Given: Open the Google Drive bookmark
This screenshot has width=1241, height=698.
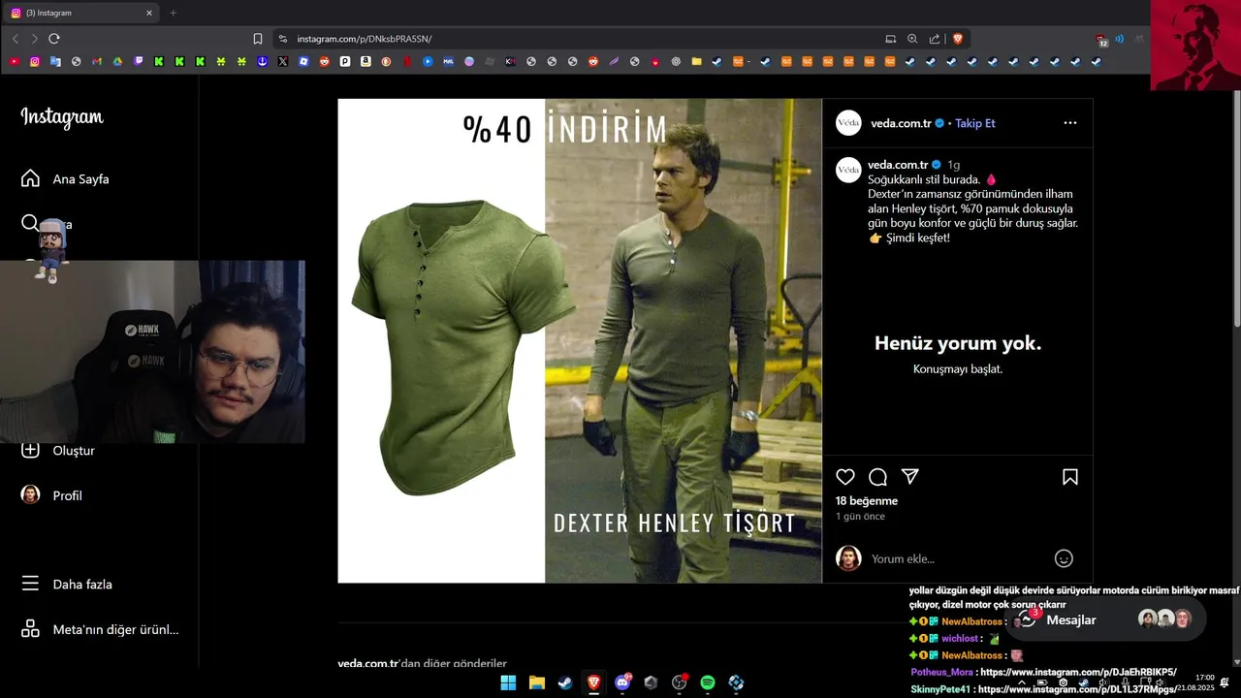Looking at the screenshot, I should pos(117,61).
